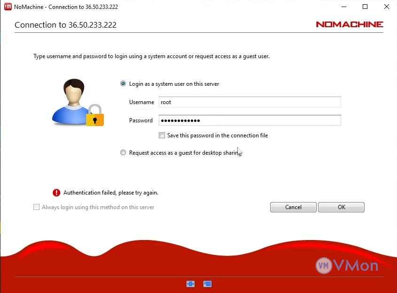Select Request access as a guest option
The height and width of the screenshot is (293, 397).
tap(123, 152)
